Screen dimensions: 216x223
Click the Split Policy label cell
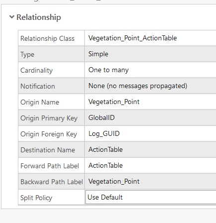click(x=51, y=198)
